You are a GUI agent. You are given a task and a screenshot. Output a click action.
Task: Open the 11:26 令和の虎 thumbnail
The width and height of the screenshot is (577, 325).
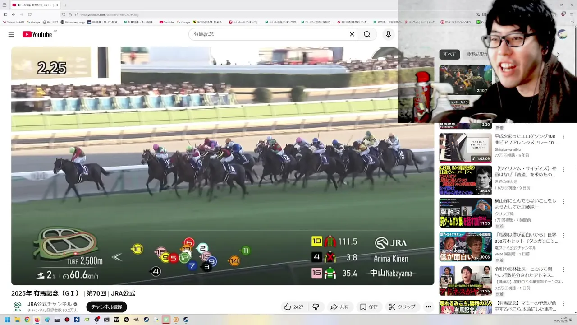[466, 280]
